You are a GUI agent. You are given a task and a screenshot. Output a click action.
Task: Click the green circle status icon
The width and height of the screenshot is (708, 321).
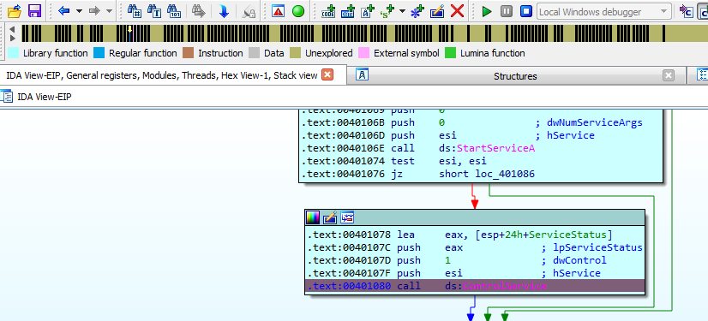[298, 11]
